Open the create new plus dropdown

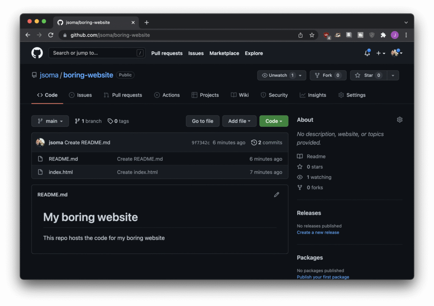381,53
